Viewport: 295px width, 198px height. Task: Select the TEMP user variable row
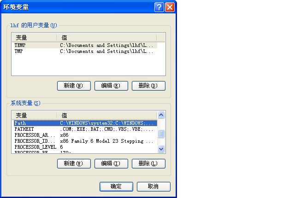tap(85, 45)
